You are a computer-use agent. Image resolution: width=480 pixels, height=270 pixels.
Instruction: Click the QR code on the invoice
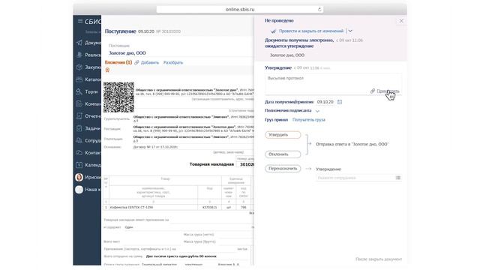118,97
